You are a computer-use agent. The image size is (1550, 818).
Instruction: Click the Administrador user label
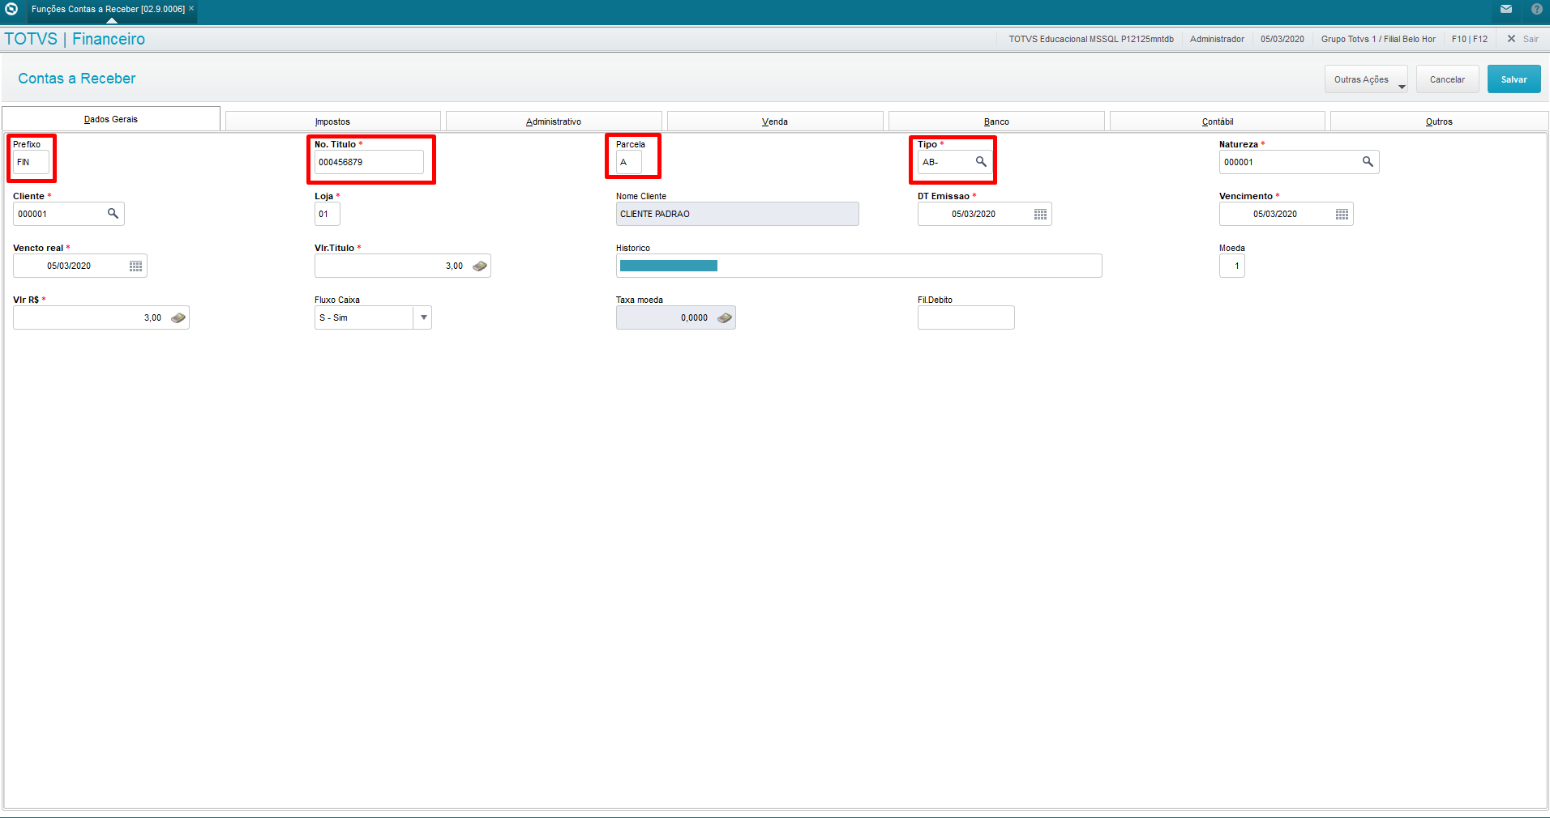pos(1217,39)
